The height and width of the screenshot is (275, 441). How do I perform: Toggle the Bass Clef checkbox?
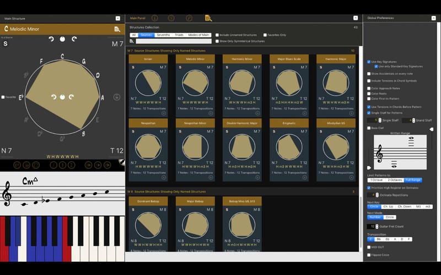point(369,128)
